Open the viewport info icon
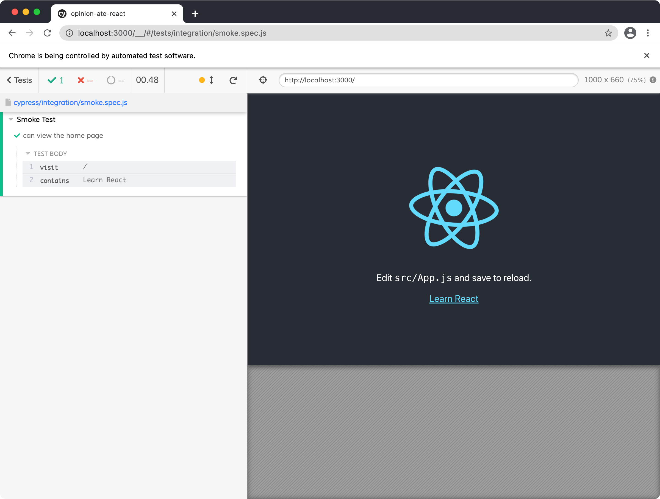Viewport: 660px width, 499px height. [653, 80]
